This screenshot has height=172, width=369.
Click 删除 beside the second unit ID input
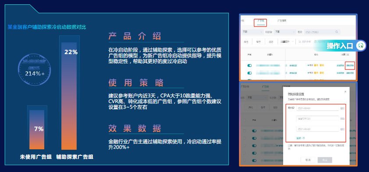[342, 119]
